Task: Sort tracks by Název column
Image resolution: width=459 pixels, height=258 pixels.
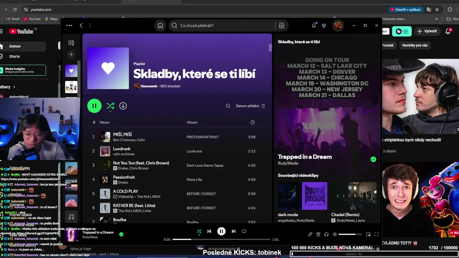Action: point(105,122)
